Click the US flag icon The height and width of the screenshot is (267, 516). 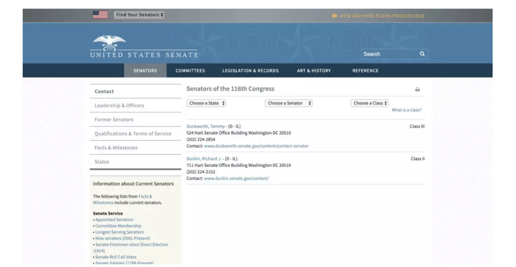point(100,15)
